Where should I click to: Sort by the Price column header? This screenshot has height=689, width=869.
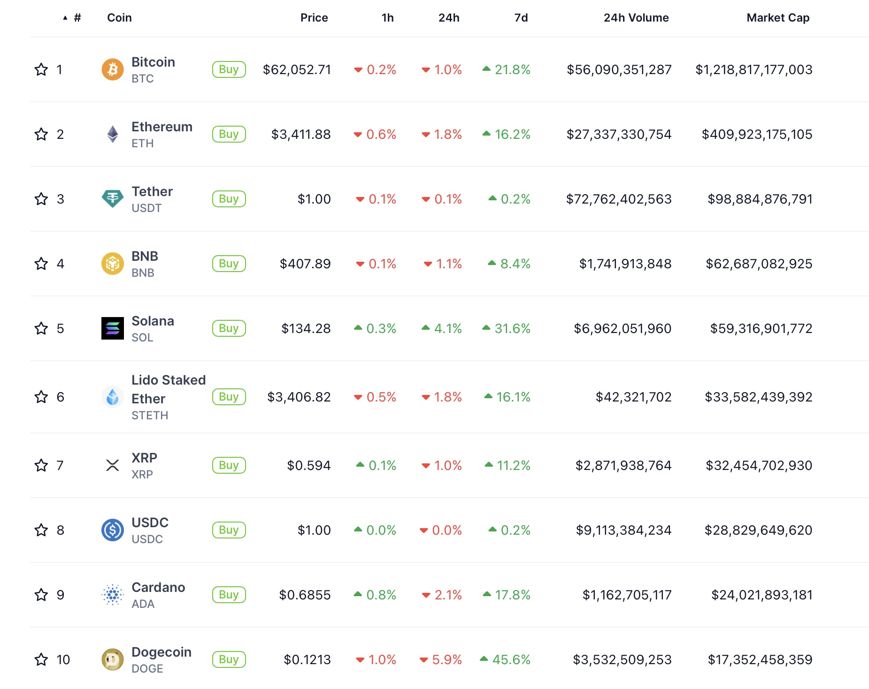point(314,18)
